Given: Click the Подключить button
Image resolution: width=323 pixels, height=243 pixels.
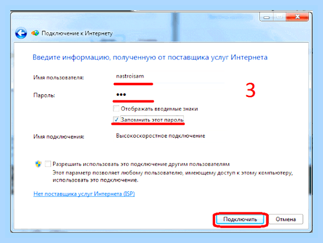Looking at the screenshot, I should [x=240, y=220].
